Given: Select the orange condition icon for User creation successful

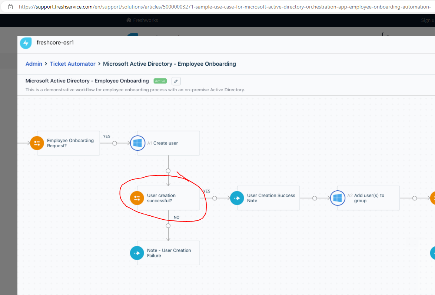Looking at the screenshot, I should click(137, 198).
